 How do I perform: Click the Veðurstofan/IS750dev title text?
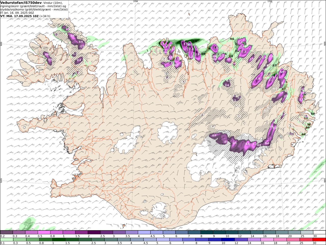click(21, 3)
